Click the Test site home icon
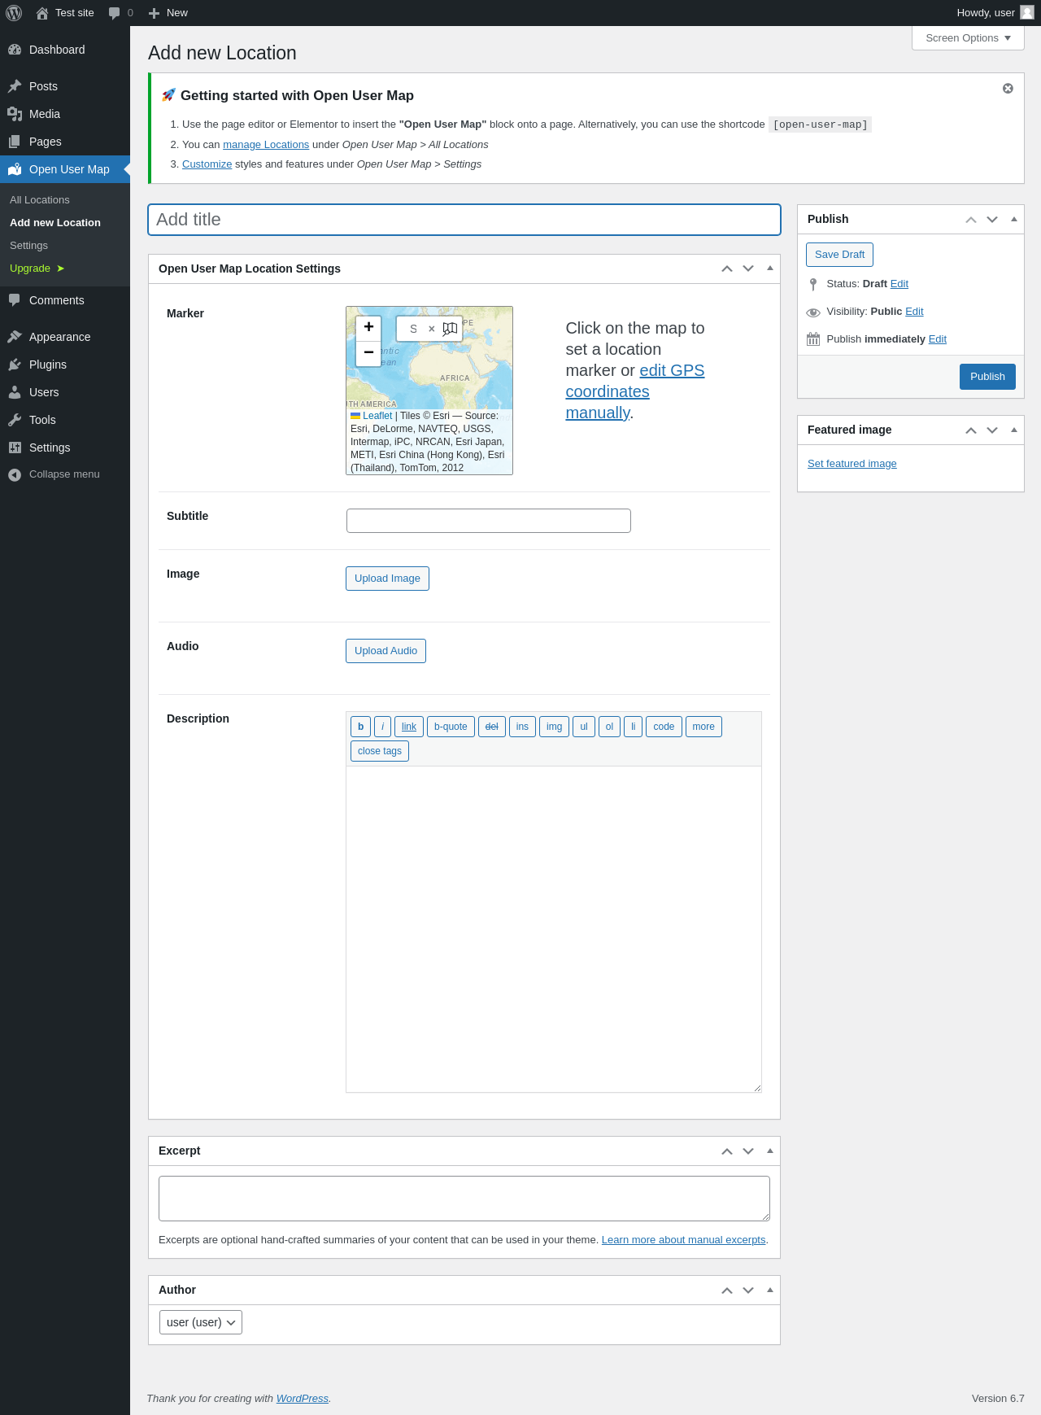This screenshot has width=1041, height=1415. 42,13
